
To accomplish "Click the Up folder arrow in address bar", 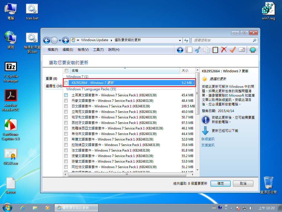I will point(66,40).
